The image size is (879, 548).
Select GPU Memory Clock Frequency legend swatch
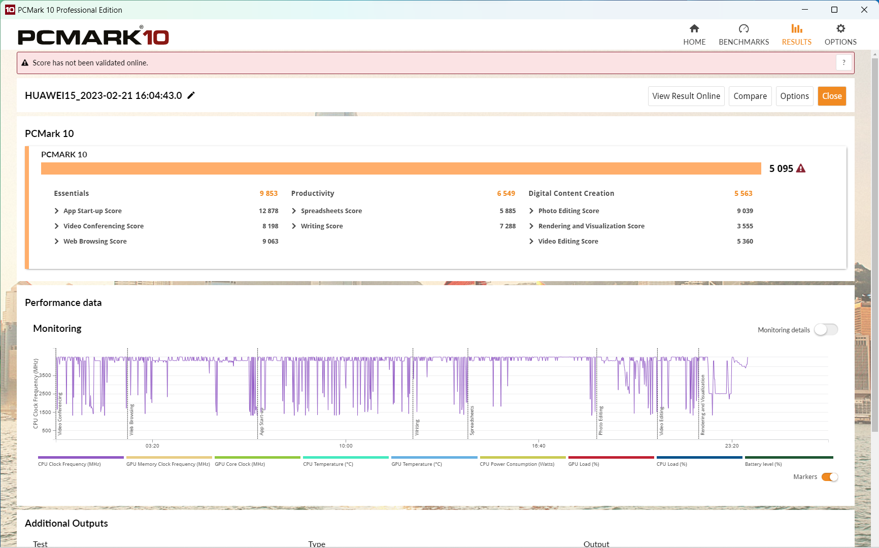coord(169,457)
